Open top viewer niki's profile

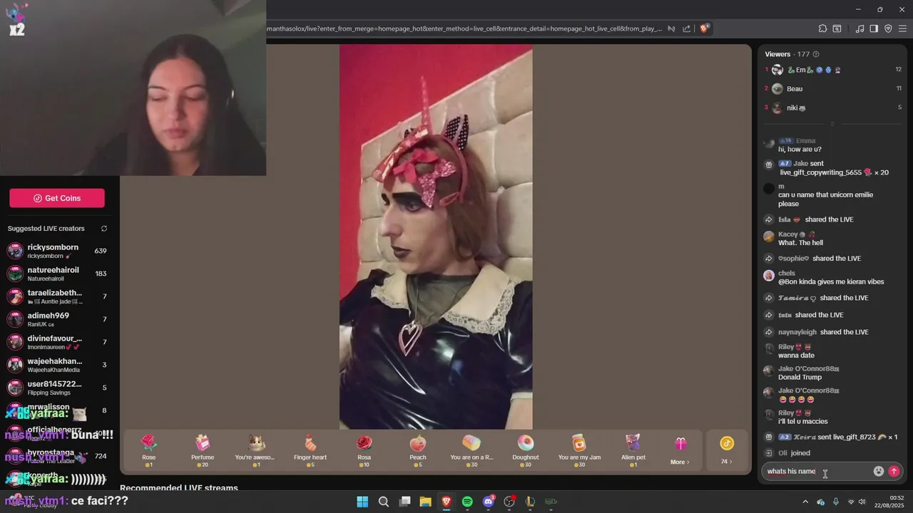point(832,108)
